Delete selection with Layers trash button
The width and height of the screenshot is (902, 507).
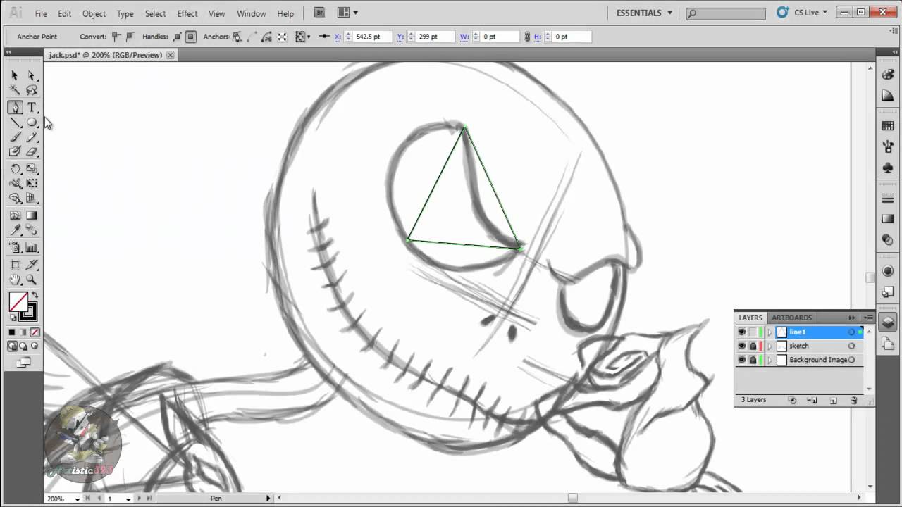coord(853,400)
